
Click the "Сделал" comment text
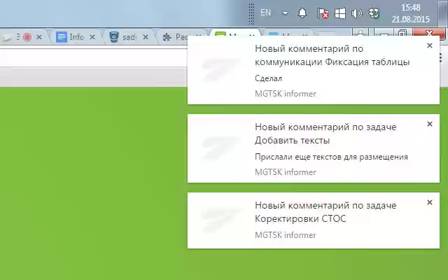click(268, 78)
